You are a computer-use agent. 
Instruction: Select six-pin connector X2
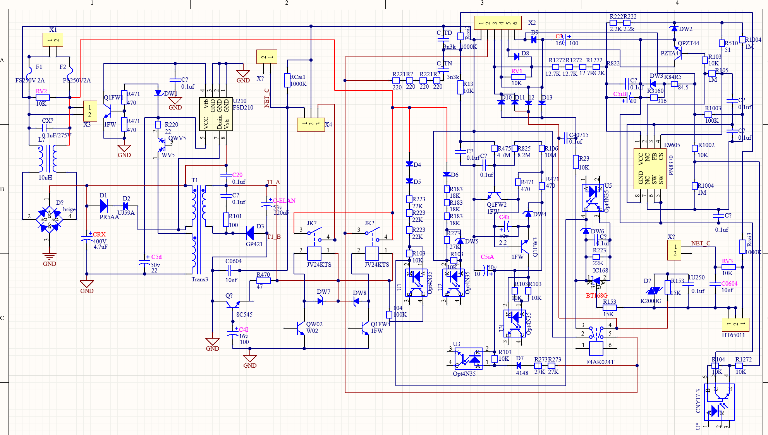(498, 22)
